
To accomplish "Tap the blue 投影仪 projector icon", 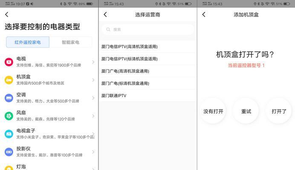I will point(9,152).
